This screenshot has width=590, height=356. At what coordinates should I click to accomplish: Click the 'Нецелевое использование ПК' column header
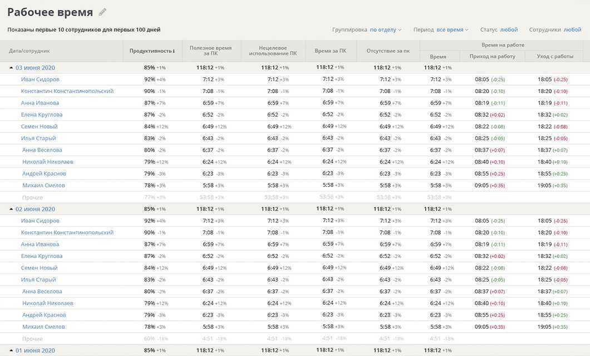273,51
